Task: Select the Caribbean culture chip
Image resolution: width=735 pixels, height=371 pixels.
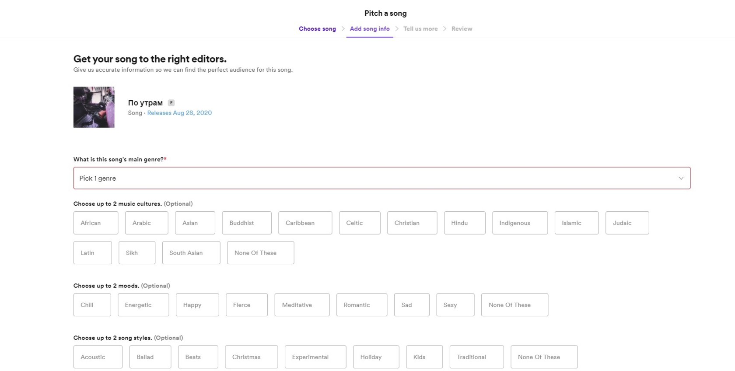Action: coord(305,223)
